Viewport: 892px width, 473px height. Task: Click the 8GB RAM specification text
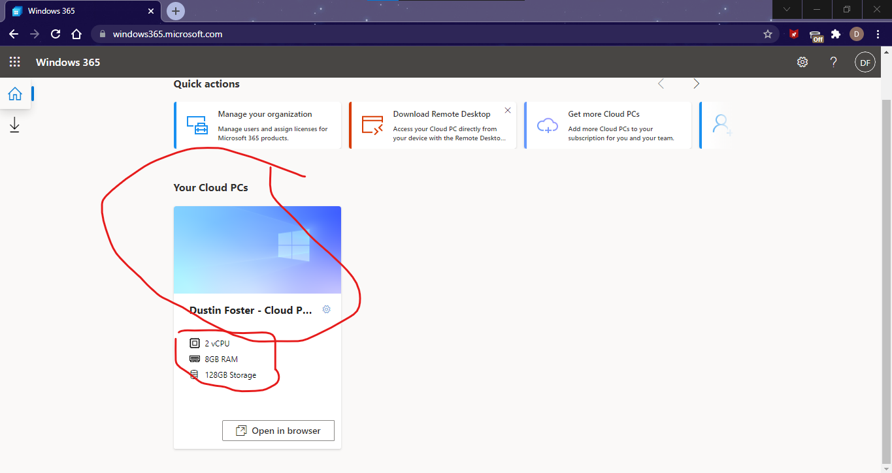[222, 359]
